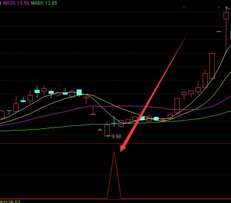Select the tall hollow red candle below the top candle
Image resolution: width=231 pixels, height=203 pixels.
212,66
